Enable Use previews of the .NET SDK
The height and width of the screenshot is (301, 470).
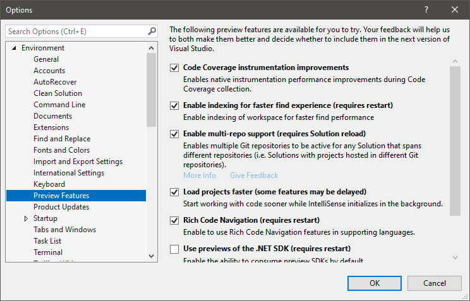point(174,249)
